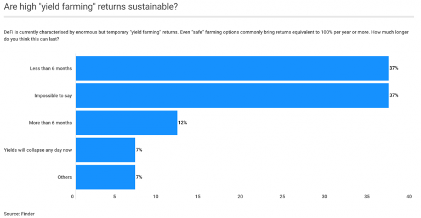
Task: Click the 'Impossible to say' bar
Action: coord(232,95)
